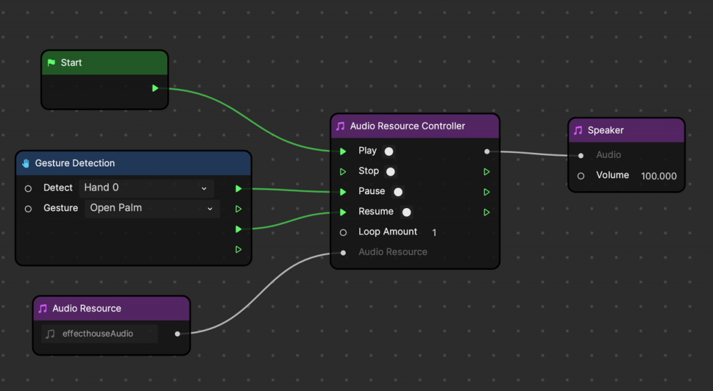713x391 pixels.
Task: Click the green flag icon on Start node
Action: (51, 63)
